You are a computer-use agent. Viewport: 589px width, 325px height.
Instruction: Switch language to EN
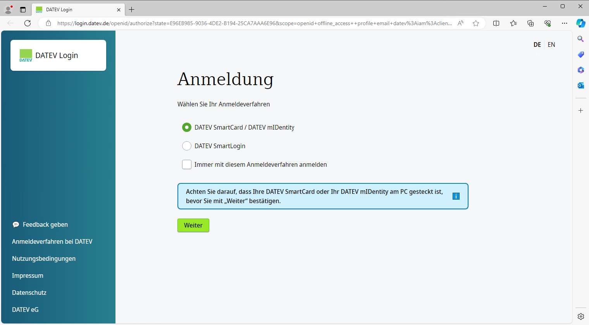point(551,44)
